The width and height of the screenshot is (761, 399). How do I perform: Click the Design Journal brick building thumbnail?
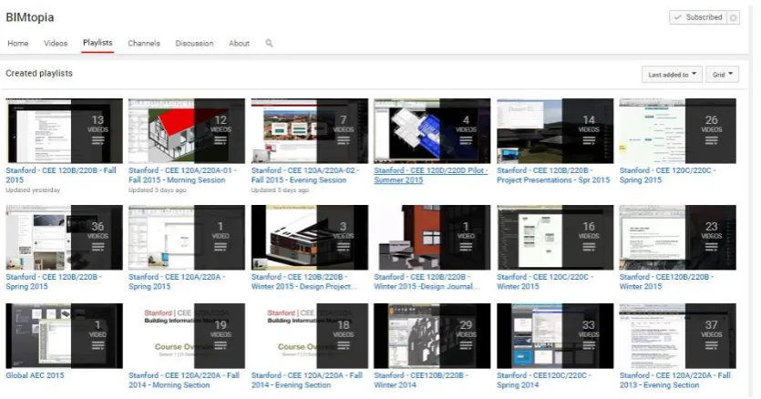click(432, 238)
